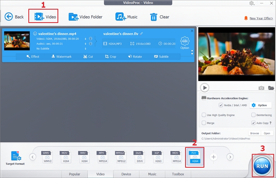
Task: Select the valentine's dinner video thumbnail
Action: click(x=17, y=41)
